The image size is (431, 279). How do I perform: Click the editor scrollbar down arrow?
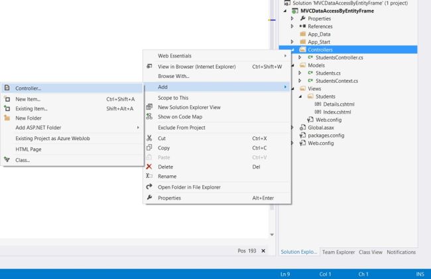[272, 235]
